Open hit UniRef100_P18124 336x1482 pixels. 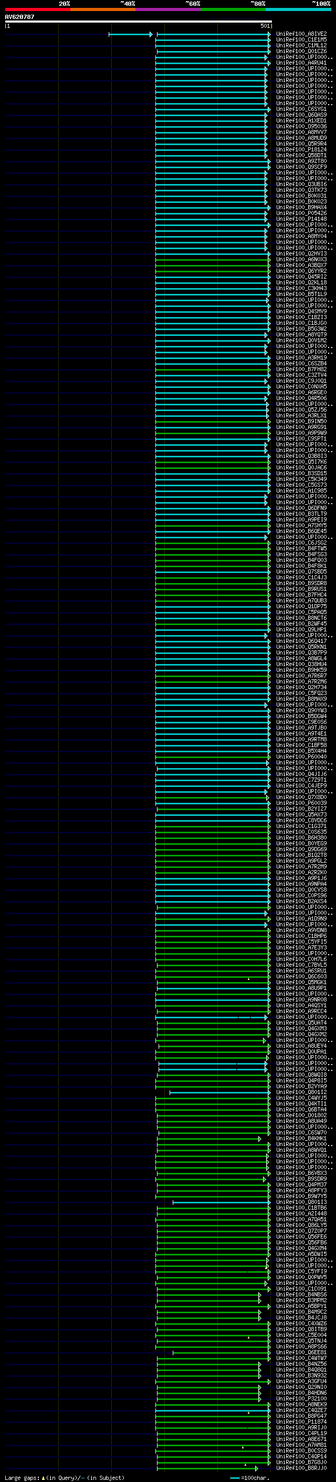[x=301, y=150]
